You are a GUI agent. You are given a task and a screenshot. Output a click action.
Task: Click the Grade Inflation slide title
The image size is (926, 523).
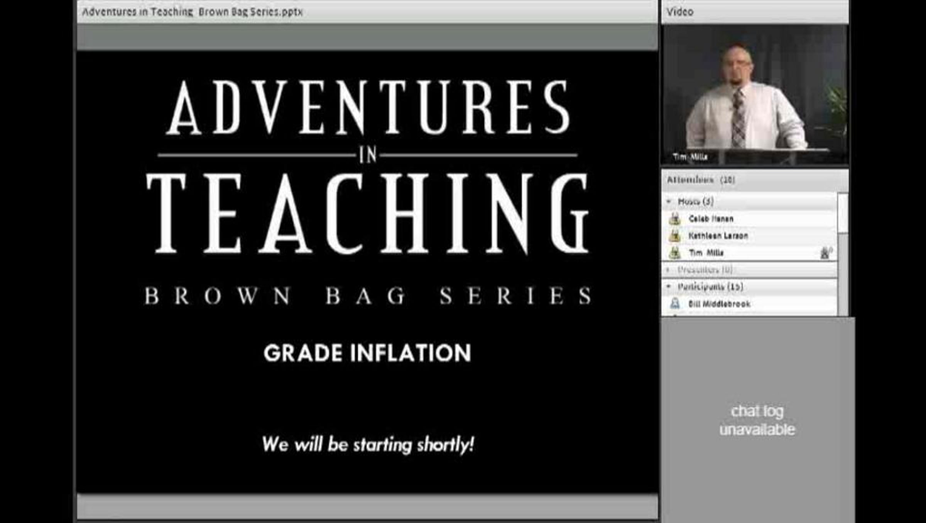[367, 353]
